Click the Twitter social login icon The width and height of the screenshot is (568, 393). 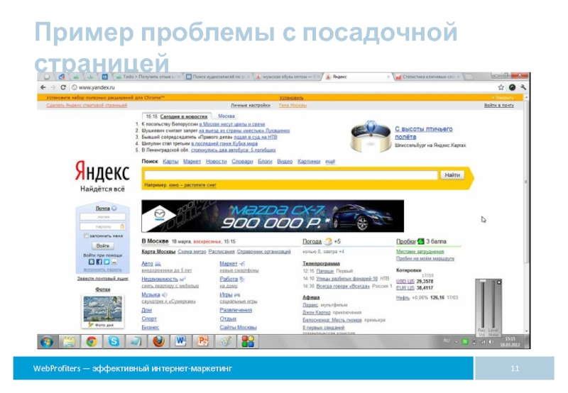point(106,262)
